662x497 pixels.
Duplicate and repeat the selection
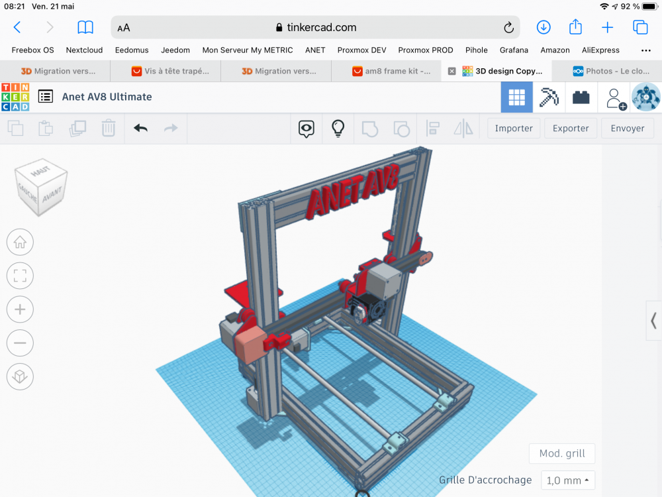pyautogui.click(x=77, y=128)
